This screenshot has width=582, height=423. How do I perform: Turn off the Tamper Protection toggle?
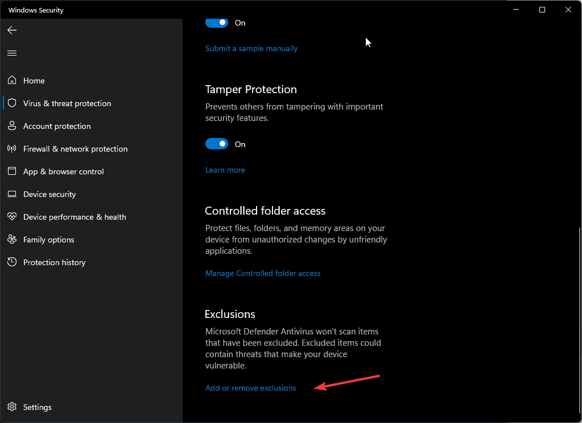click(217, 144)
